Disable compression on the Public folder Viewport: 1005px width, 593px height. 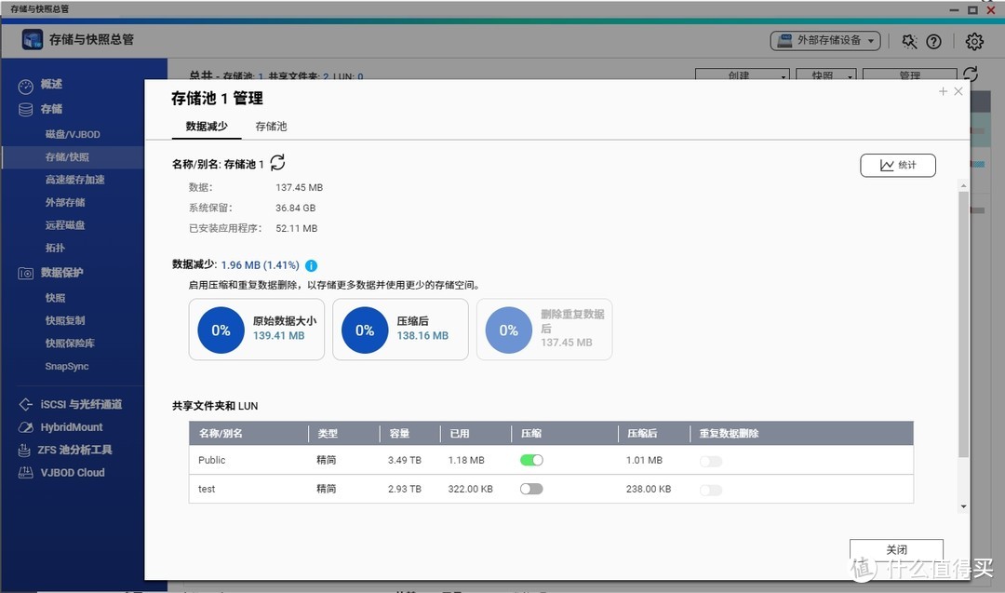tap(531, 459)
